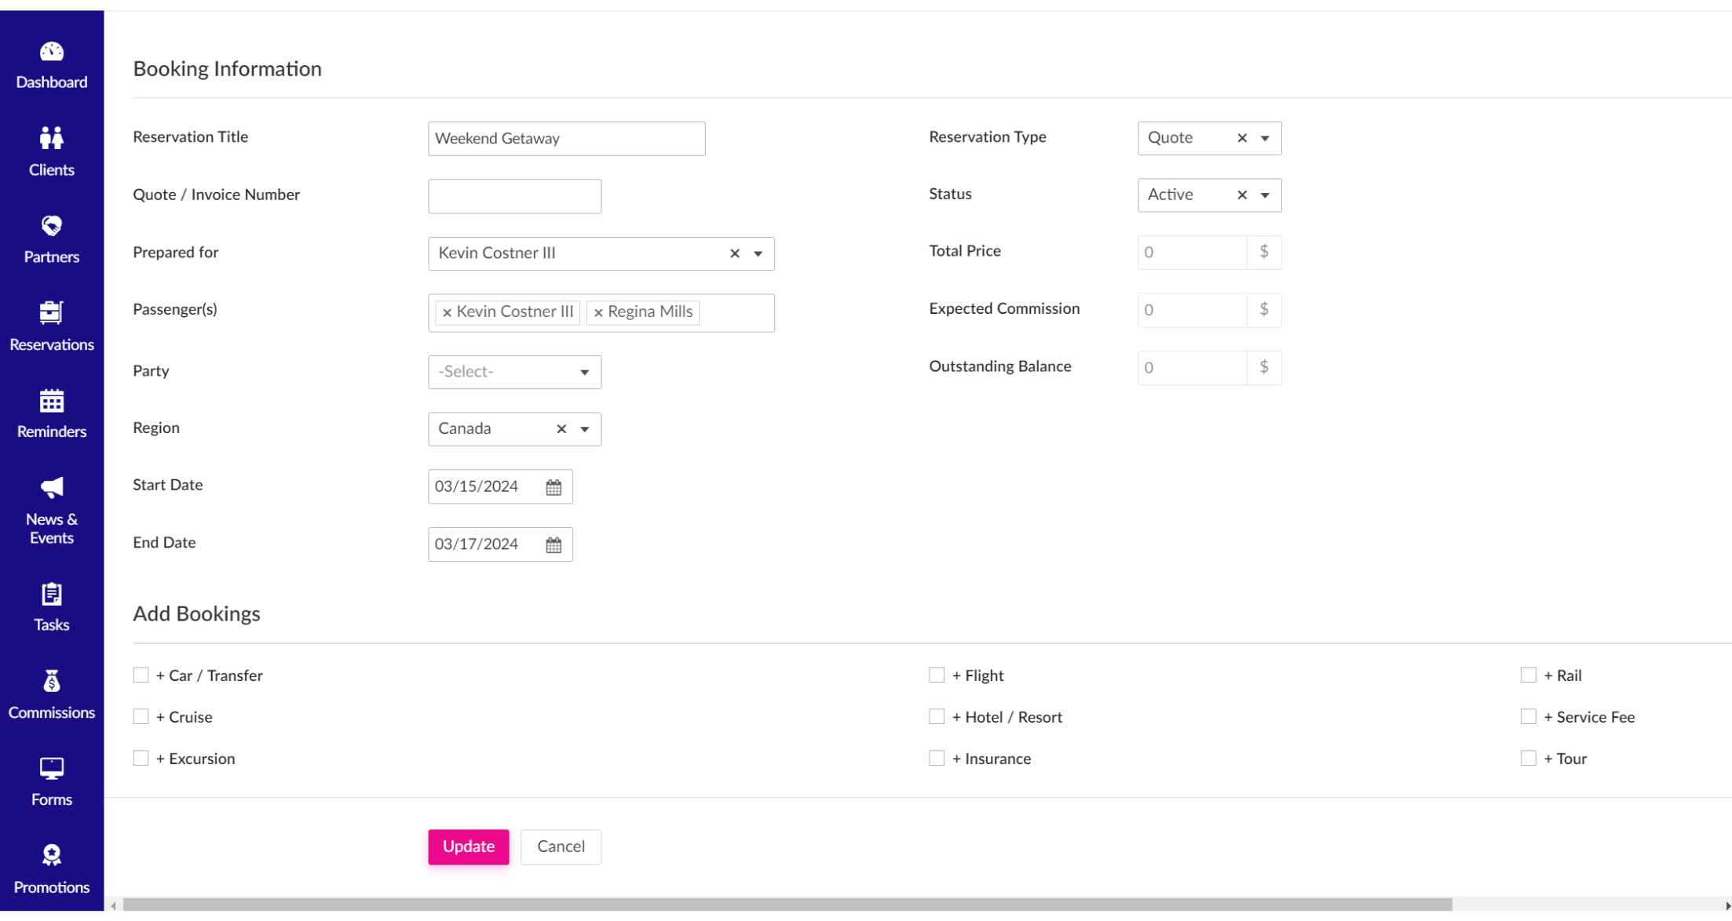Enable the + Hotel / Resort checkbox
Viewport: 1732px width, 921px height.
coord(937,716)
